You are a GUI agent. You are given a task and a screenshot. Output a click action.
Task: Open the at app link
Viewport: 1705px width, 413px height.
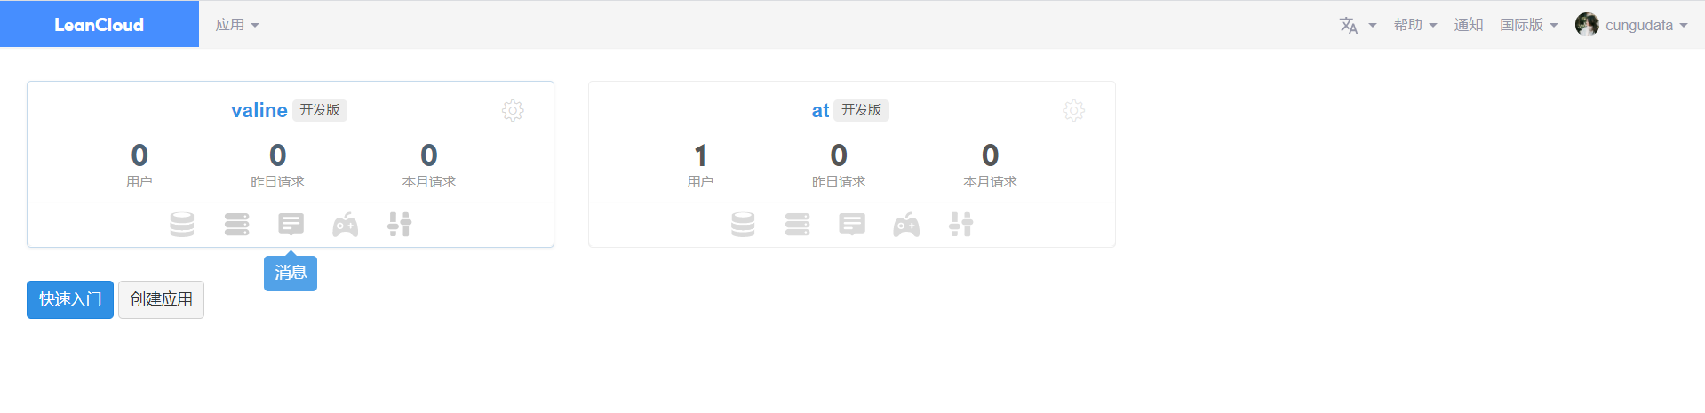coord(820,110)
